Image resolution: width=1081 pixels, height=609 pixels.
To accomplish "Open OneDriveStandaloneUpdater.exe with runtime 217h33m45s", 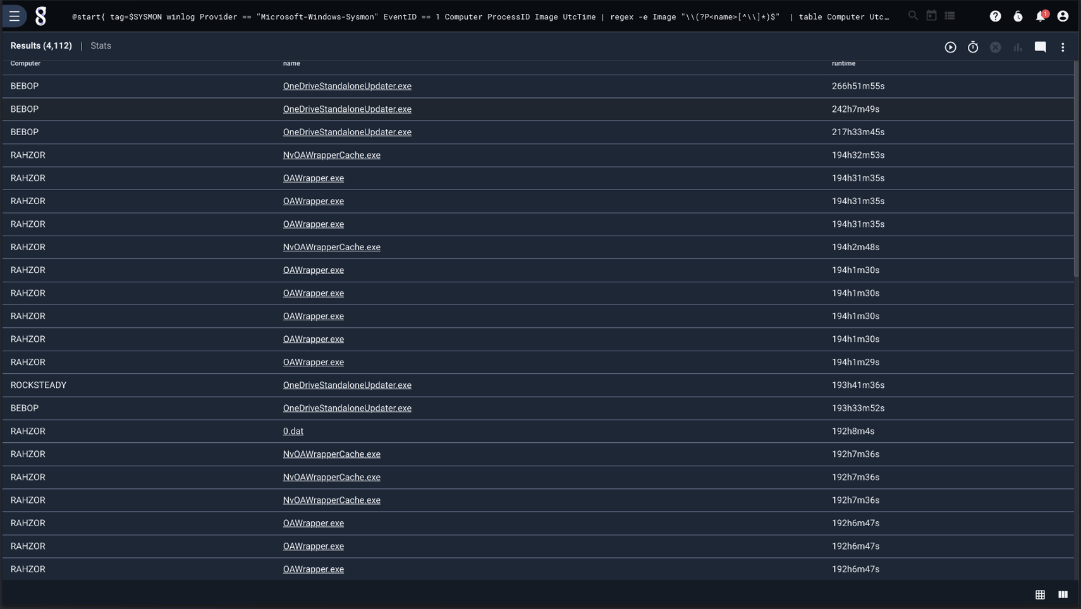I will [x=347, y=132].
